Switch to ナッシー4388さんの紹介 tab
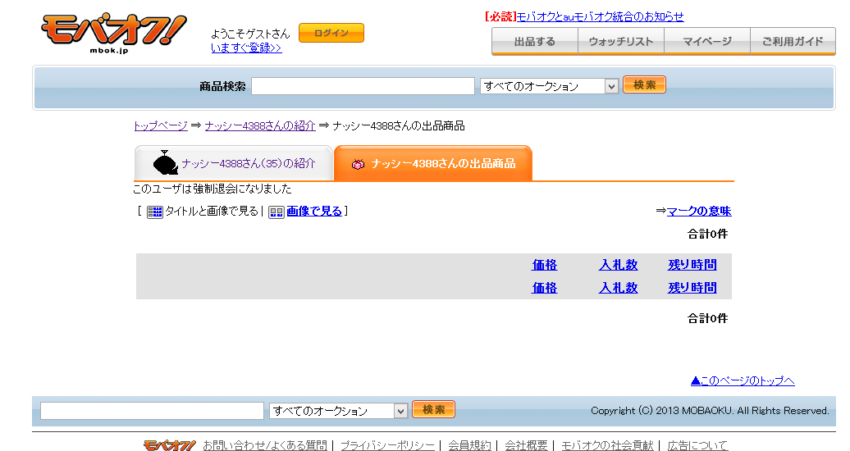 coord(248,163)
